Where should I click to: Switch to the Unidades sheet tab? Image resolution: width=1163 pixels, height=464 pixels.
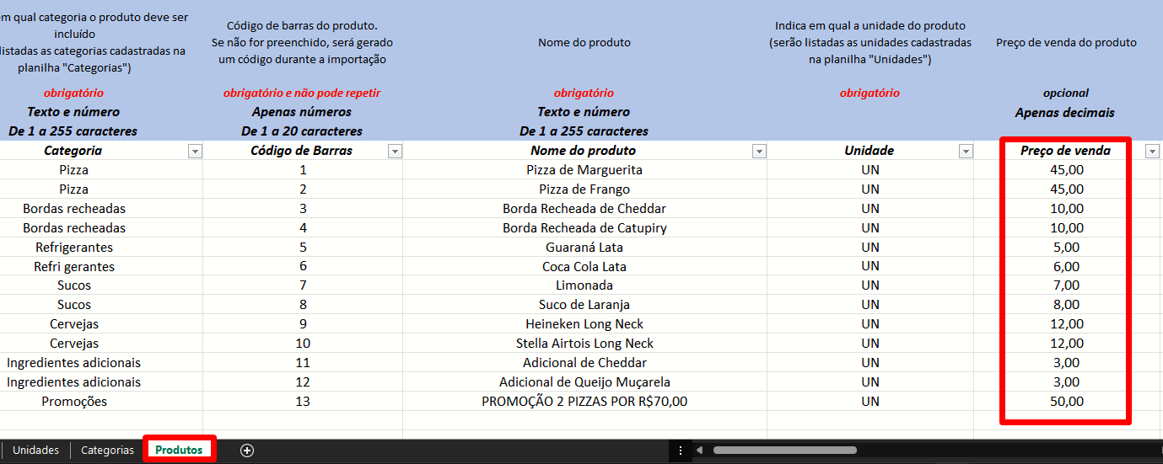point(35,451)
